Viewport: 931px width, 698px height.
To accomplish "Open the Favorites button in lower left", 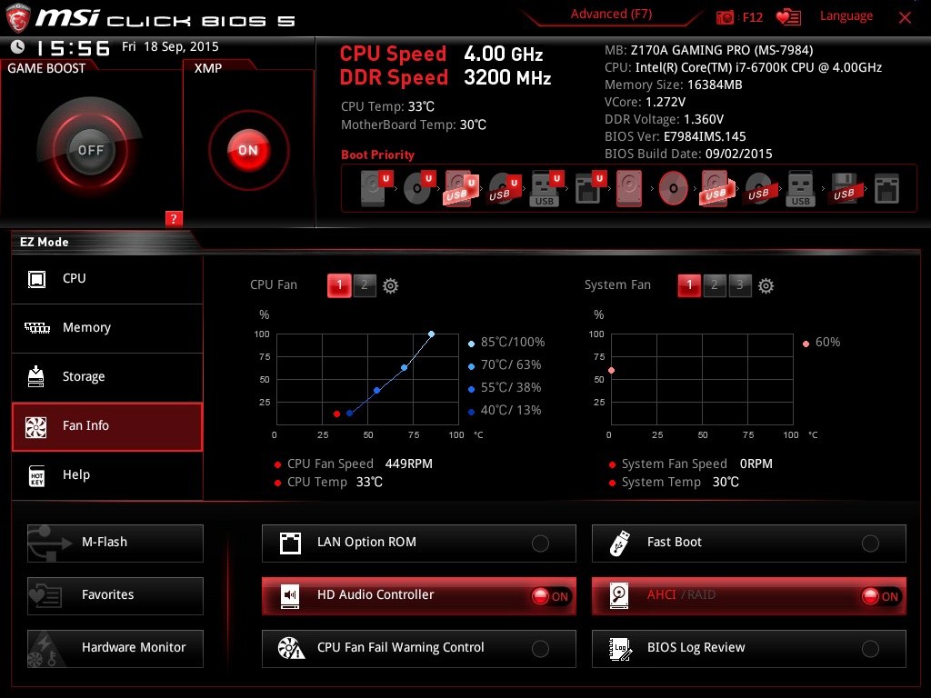I will pos(115,596).
